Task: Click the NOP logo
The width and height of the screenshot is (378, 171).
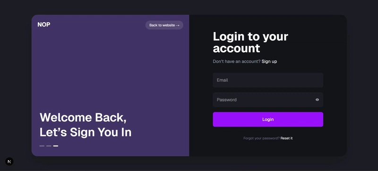Action: 44,25
